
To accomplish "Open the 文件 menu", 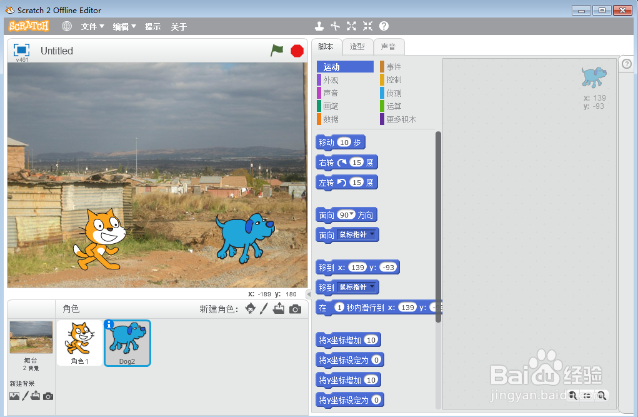I will [x=92, y=26].
